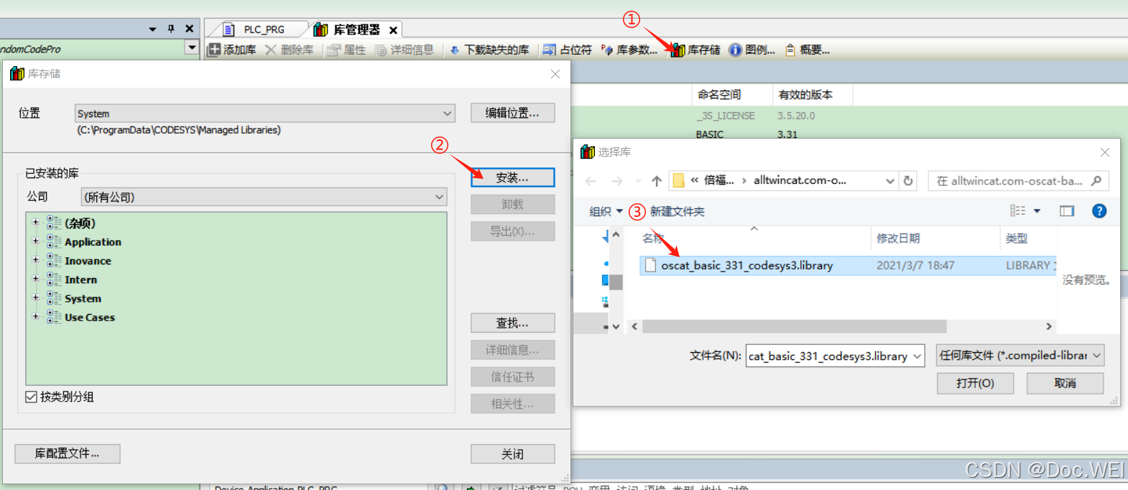The image size is (1128, 490).
Task: Open Library parameters (库参数) toolbar icon
Action: (607, 50)
